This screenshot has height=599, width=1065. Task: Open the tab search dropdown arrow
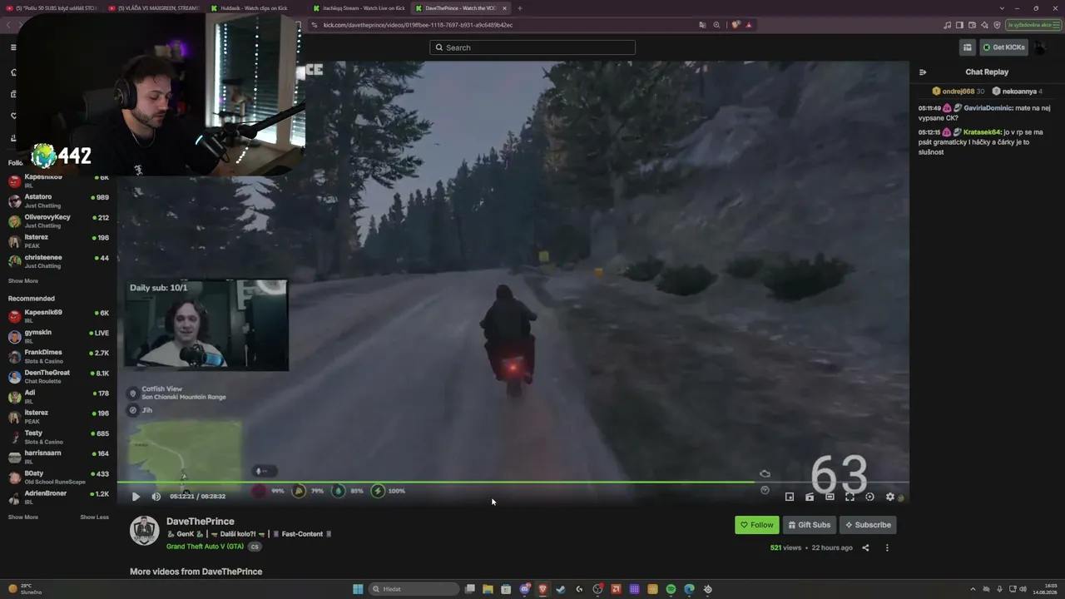(1002, 8)
